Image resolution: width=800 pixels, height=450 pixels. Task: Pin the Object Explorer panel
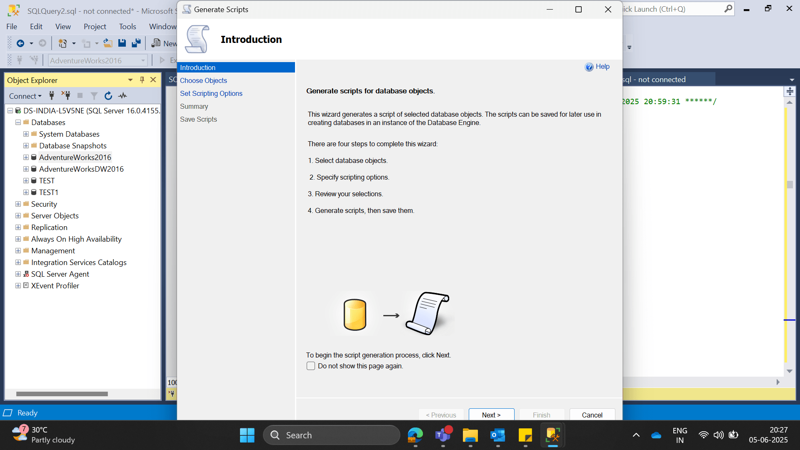point(142,80)
